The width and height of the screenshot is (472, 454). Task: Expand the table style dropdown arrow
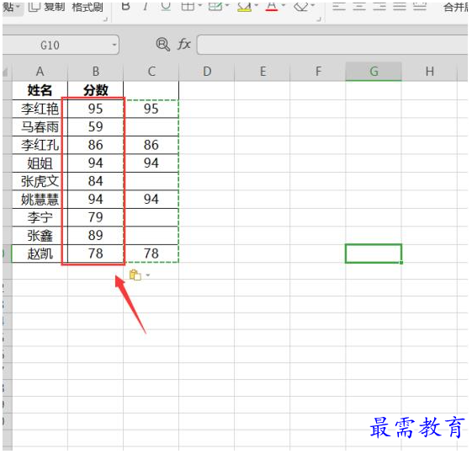click(227, 5)
